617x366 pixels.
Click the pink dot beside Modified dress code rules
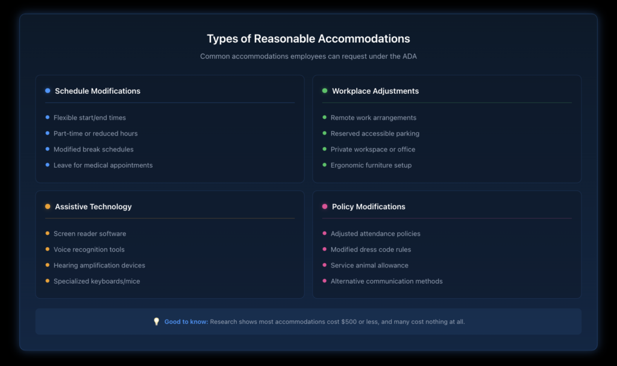[x=325, y=249]
